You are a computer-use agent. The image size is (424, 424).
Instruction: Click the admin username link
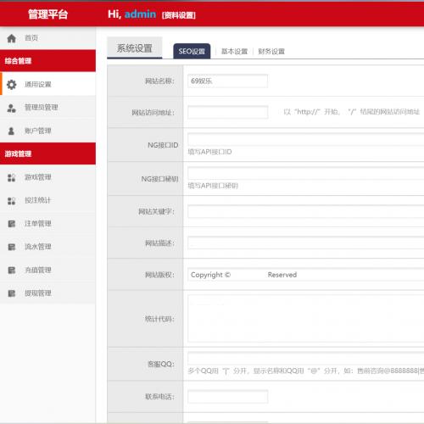tap(140, 14)
